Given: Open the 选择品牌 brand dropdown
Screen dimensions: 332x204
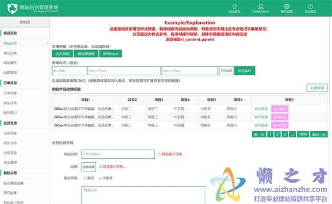Looking at the screenshot, I should coord(89,167).
